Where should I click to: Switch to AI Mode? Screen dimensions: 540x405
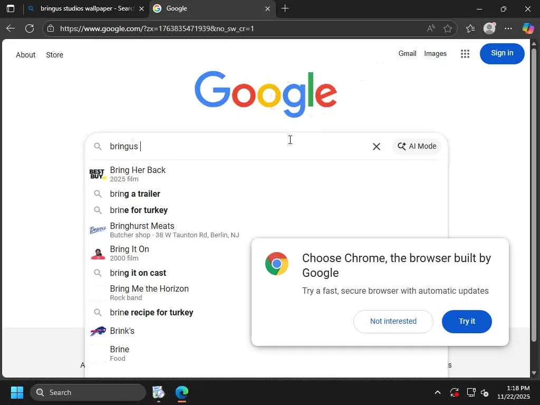pos(417,146)
